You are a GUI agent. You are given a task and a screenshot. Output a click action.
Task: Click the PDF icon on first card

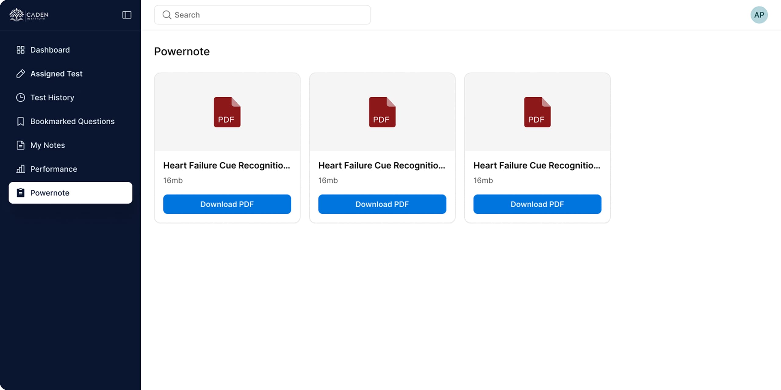click(x=227, y=112)
